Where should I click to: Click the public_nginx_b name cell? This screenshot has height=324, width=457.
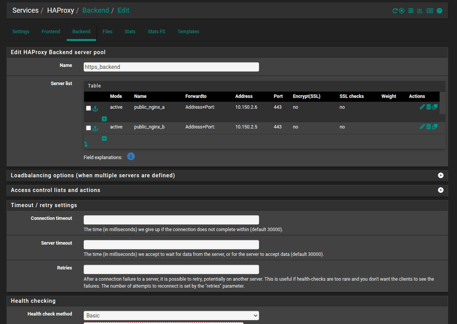click(149, 127)
